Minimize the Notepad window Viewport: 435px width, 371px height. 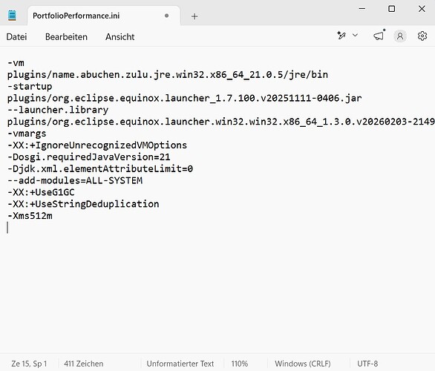(x=362, y=9)
